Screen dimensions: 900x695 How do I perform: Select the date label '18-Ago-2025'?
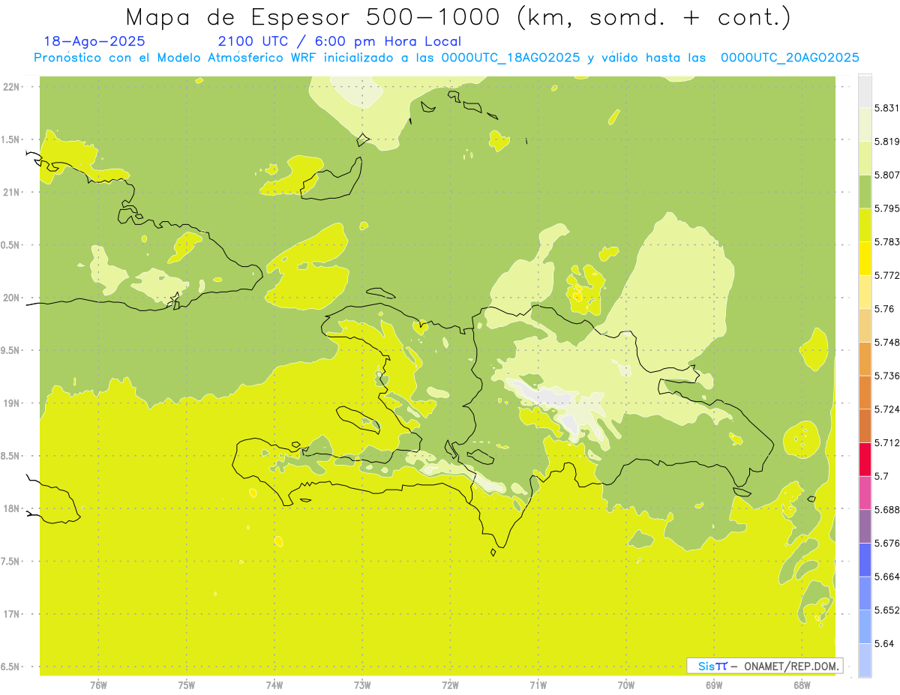(x=94, y=42)
